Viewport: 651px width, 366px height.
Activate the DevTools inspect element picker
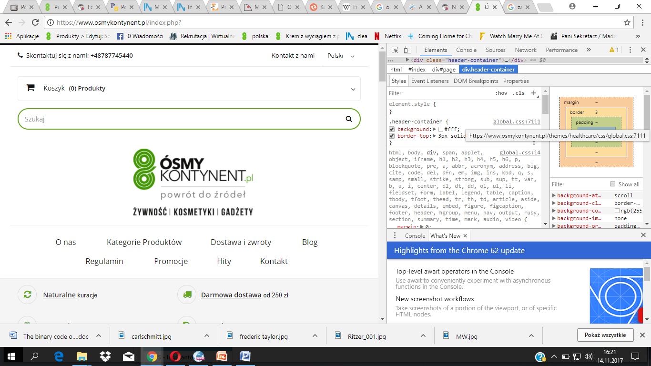pos(395,50)
